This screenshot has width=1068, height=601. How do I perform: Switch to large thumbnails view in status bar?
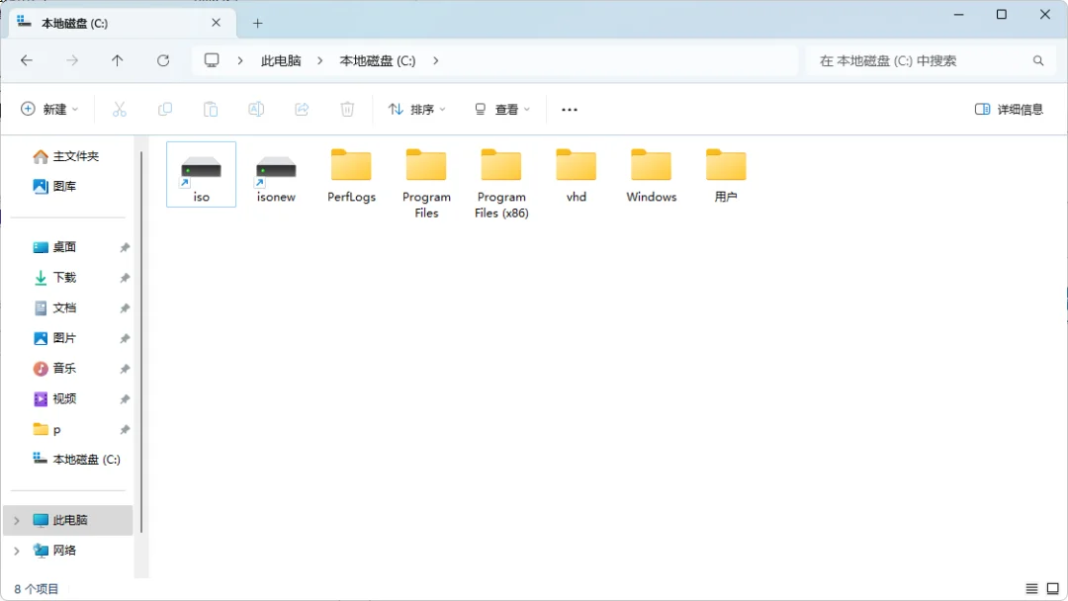pos(1053,589)
